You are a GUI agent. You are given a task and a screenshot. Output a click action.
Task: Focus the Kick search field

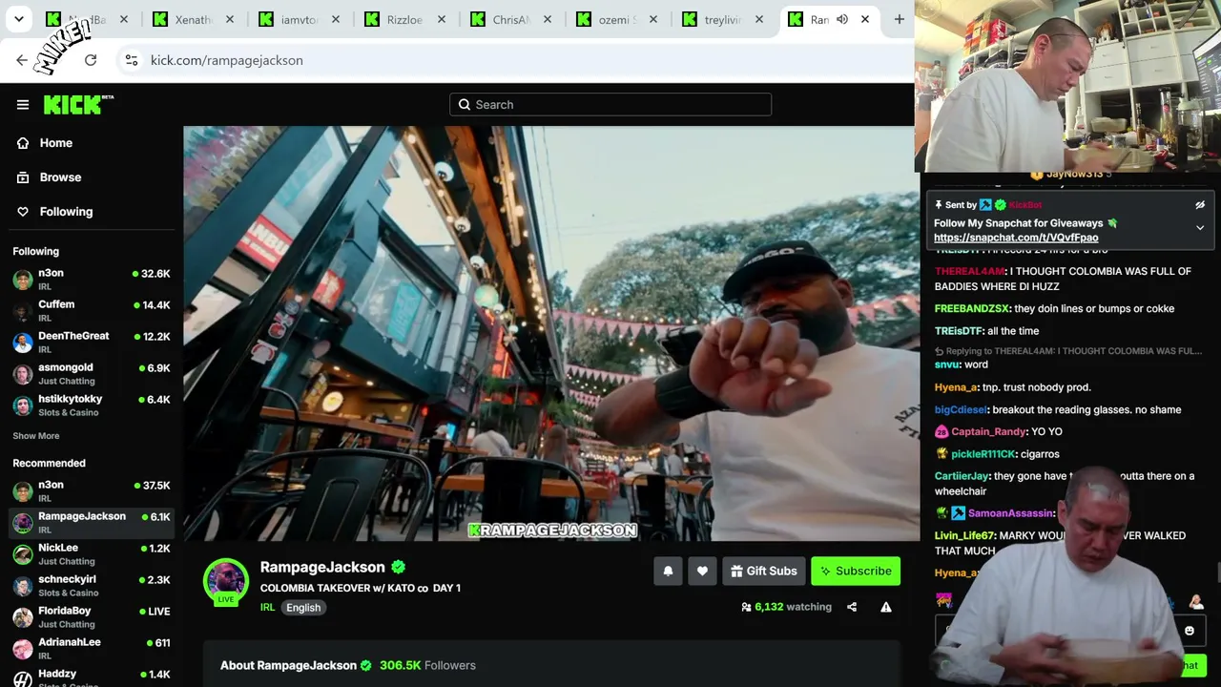tap(610, 105)
